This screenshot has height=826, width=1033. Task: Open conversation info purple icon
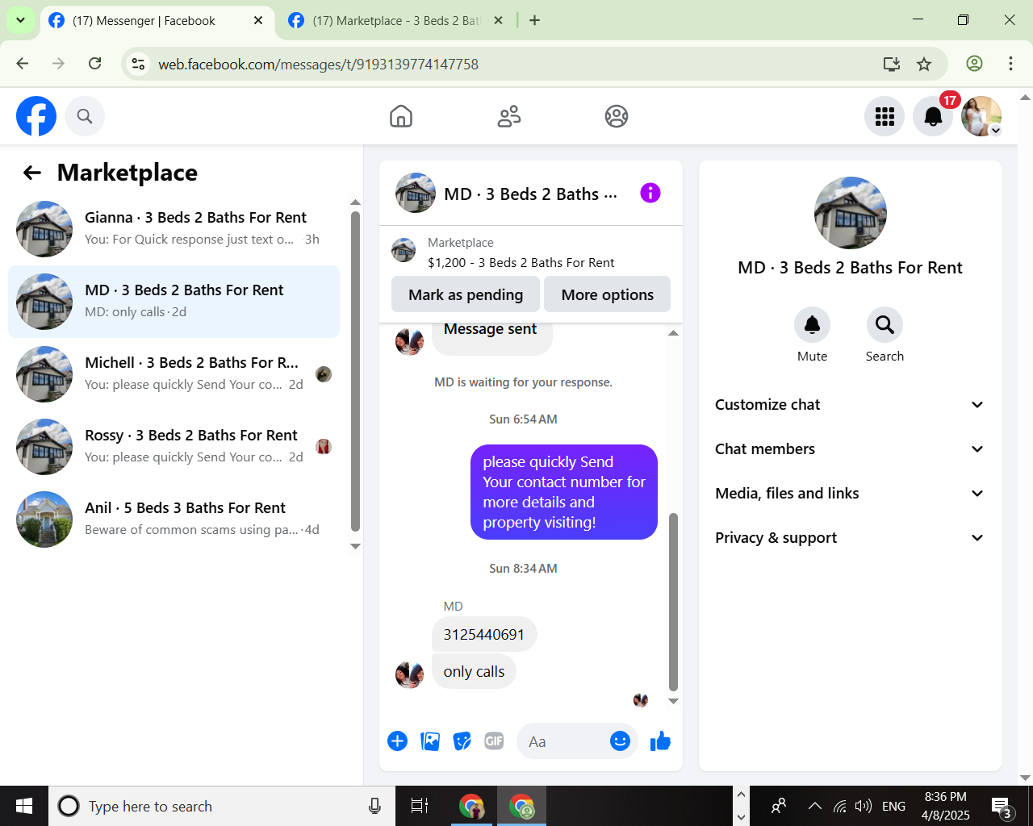pyautogui.click(x=650, y=193)
